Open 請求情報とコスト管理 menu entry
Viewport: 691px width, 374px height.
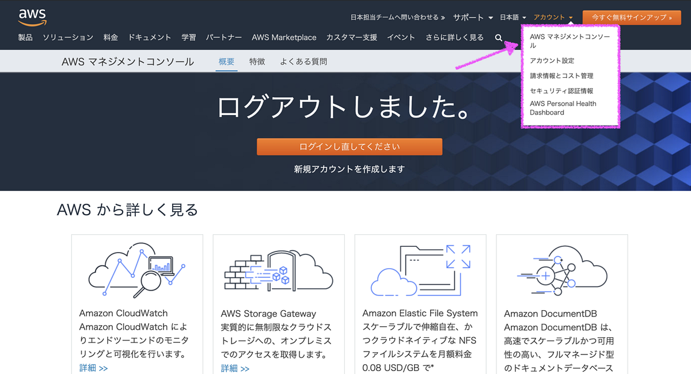click(561, 76)
